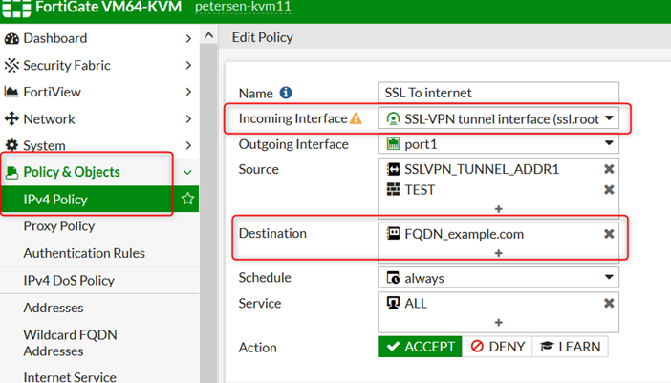Remove FQDN_example.com from Destination
This screenshot has width=671, height=383.
[609, 234]
